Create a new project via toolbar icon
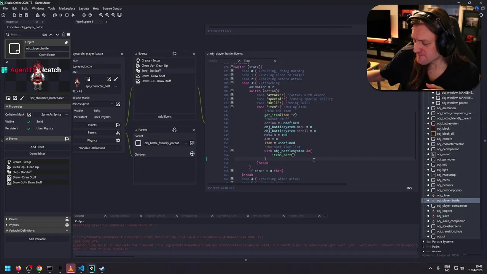 click(x=14, y=15)
